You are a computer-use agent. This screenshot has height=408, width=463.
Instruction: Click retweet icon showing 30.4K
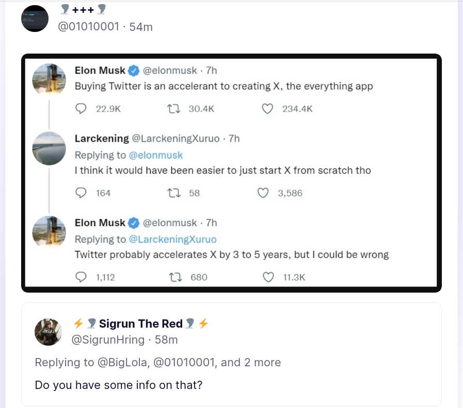(x=173, y=109)
